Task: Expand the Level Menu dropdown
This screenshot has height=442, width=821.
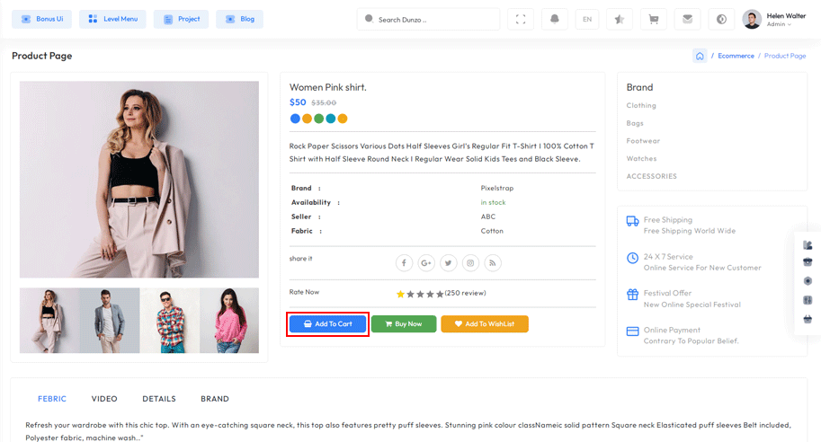Action: point(112,19)
